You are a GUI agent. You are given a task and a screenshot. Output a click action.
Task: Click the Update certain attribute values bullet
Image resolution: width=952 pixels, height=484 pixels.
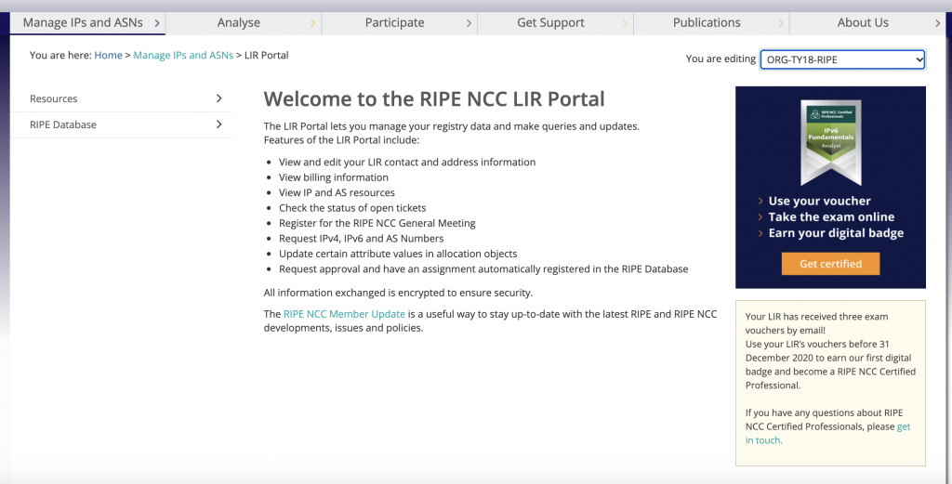(398, 254)
